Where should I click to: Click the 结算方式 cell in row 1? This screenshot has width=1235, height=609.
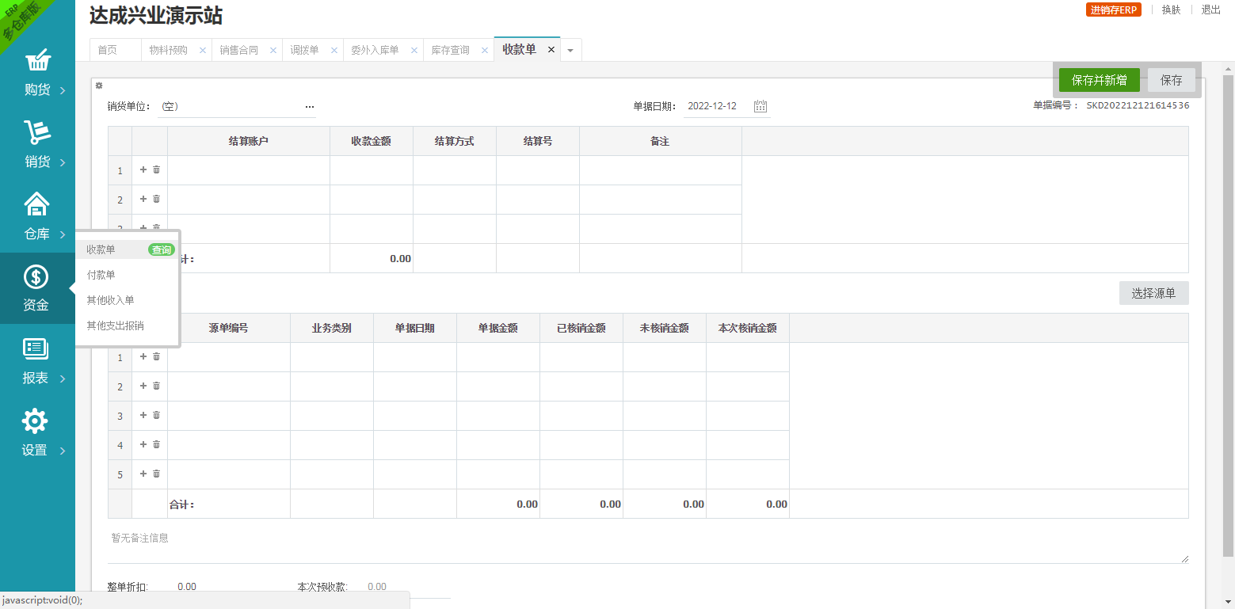[454, 170]
